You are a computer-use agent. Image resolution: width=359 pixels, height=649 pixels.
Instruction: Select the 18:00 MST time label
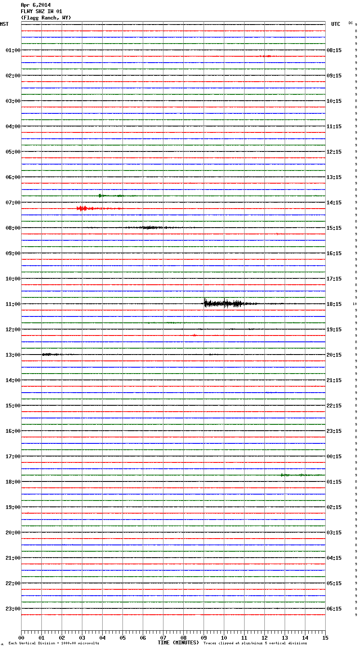13,482
